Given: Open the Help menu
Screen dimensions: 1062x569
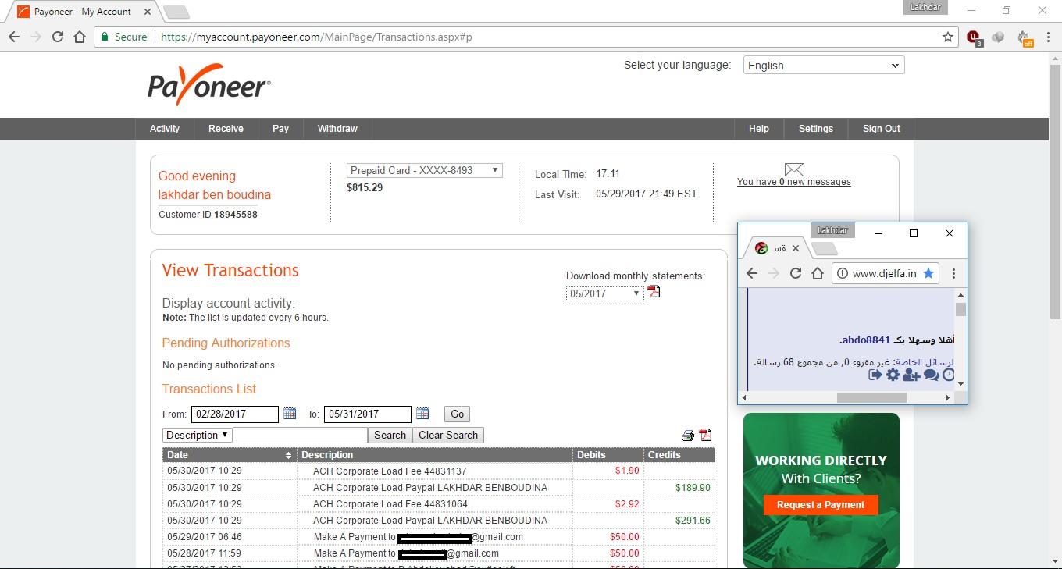Looking at the screenshot, I should pos(758,129).
